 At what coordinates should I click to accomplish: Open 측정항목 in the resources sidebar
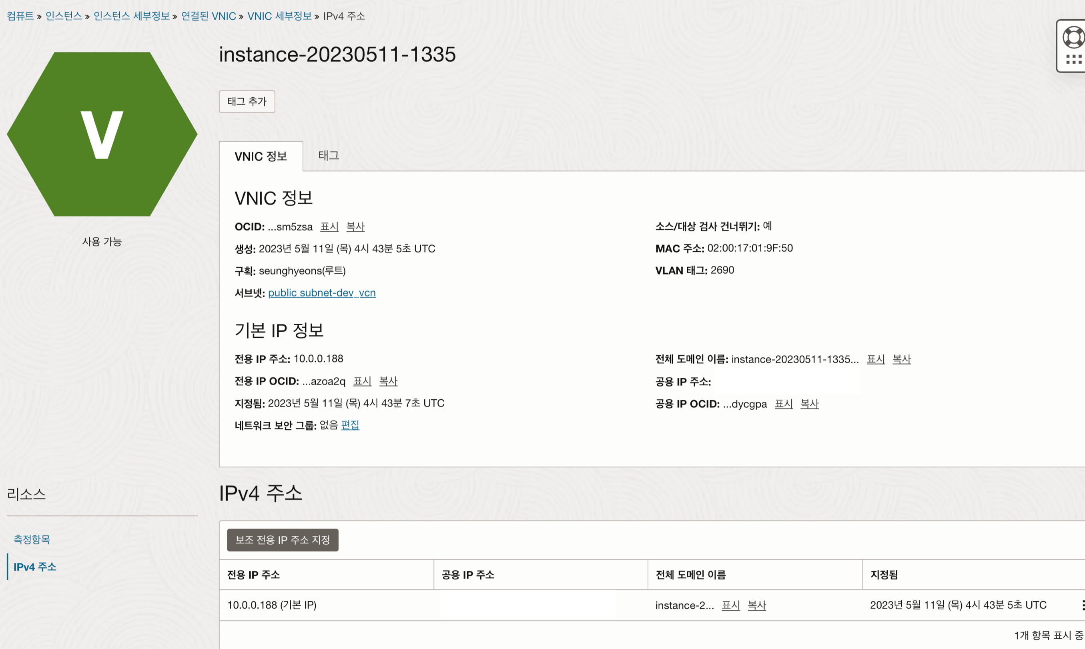pyautogui.click(x=32, y=539)
